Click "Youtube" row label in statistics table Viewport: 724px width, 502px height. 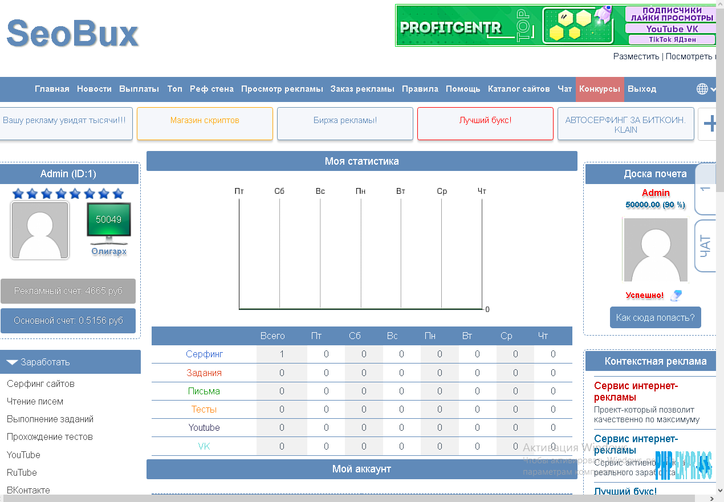pos(204,427)
